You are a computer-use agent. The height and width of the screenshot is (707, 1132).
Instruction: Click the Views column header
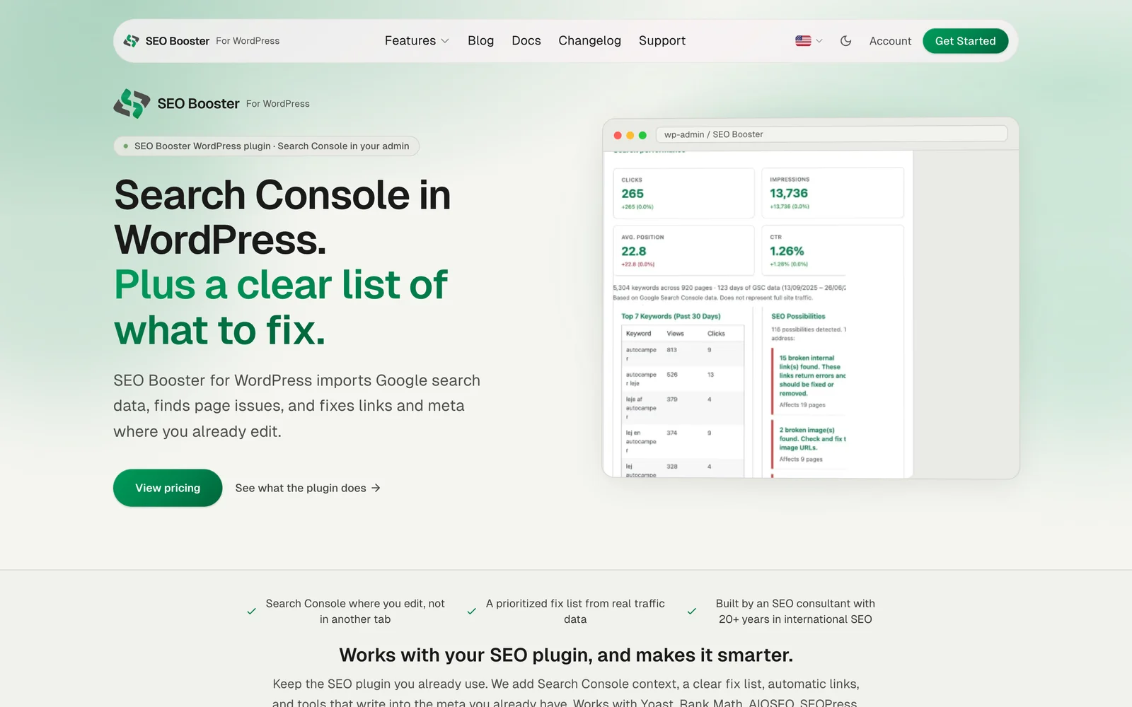coord(675,334)
